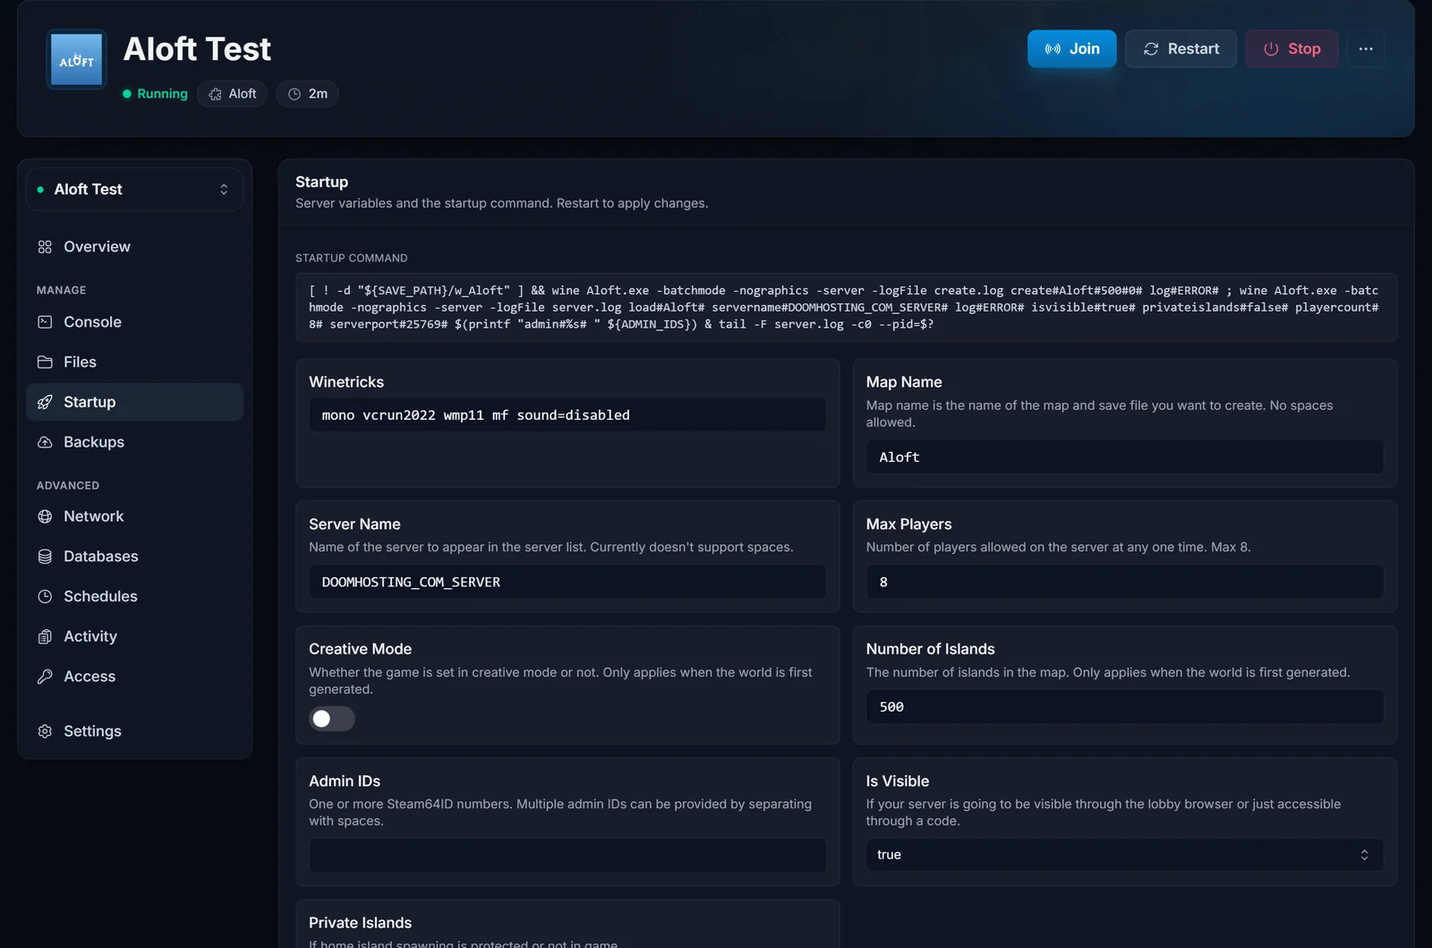1432x948 pixels.
Task: Click the refresh icon on Restart button
Action: pos(1151,49)
